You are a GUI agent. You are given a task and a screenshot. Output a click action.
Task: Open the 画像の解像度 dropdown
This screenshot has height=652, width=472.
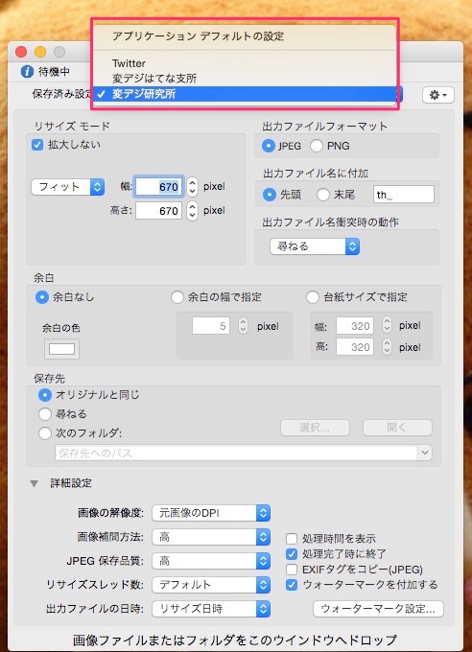point(211,513)
